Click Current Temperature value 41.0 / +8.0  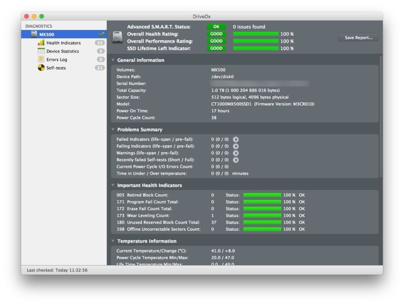[x=223, y=251]
